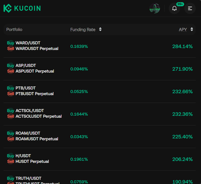
Task: Select ROAMUSDT Perpetual sell leg
Action: point(37,139)
